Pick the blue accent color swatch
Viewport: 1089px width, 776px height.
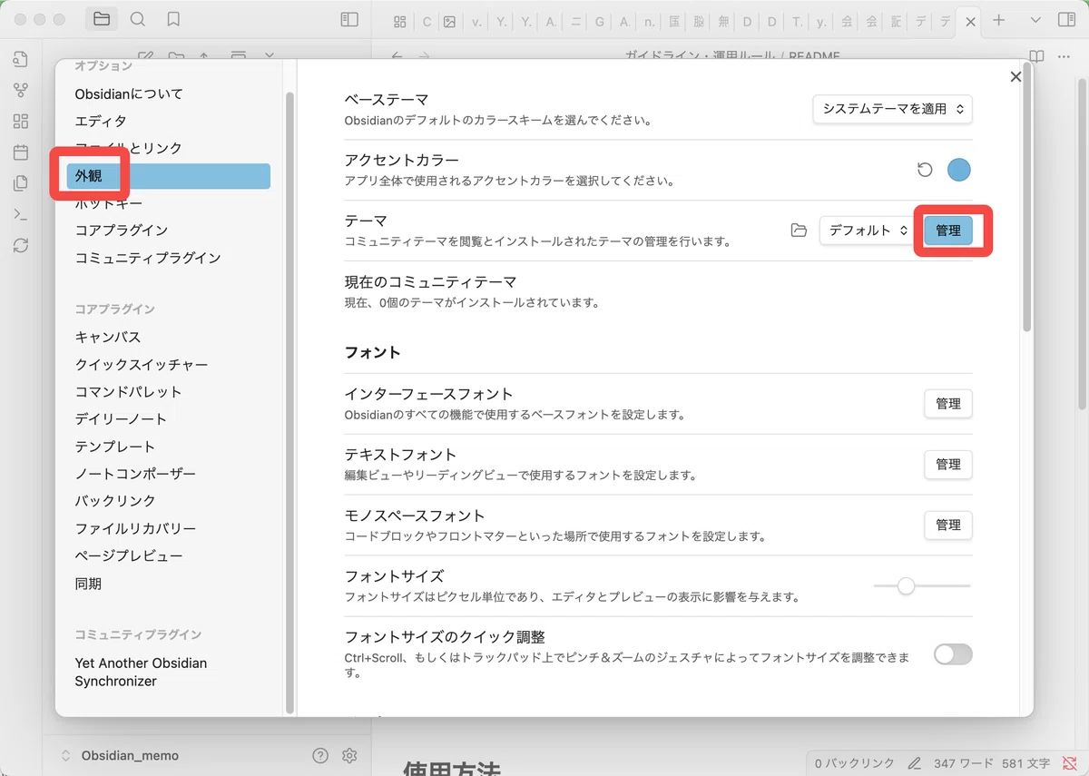tap(959, 170)
